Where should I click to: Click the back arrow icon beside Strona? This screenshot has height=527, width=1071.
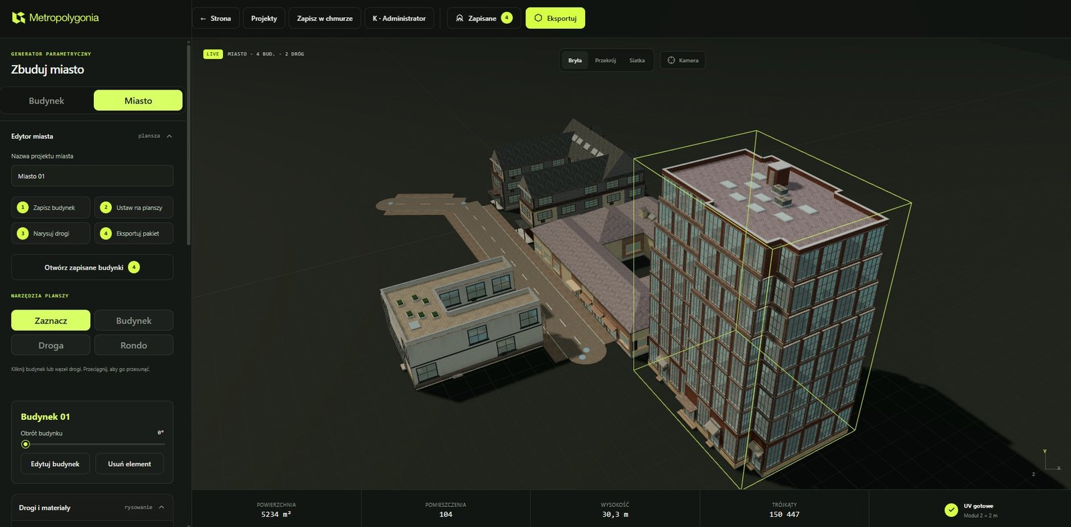pyautogui.click(x=203, y=18)
